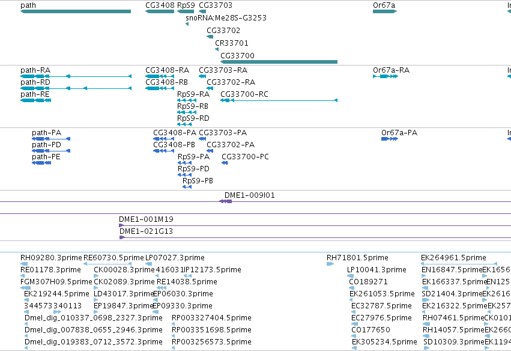Select the CO177650 feature

354,336
